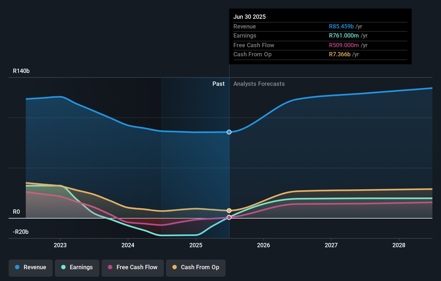The height and width of the screenshot is (281, 441).
Task: Click the blue Revenue legend dot
Action: pos(17,267)
